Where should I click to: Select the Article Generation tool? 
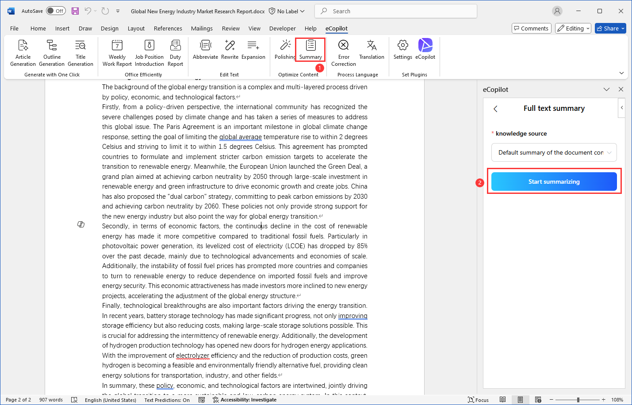(x=23, y=52)
